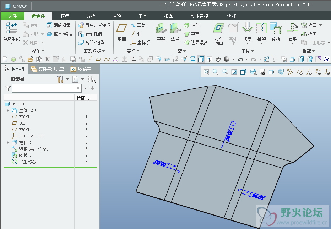The height and width of the screenshot is (229, 331).
Task: Switch to the 模型 ribbon tab
Action: click(65, 16)
